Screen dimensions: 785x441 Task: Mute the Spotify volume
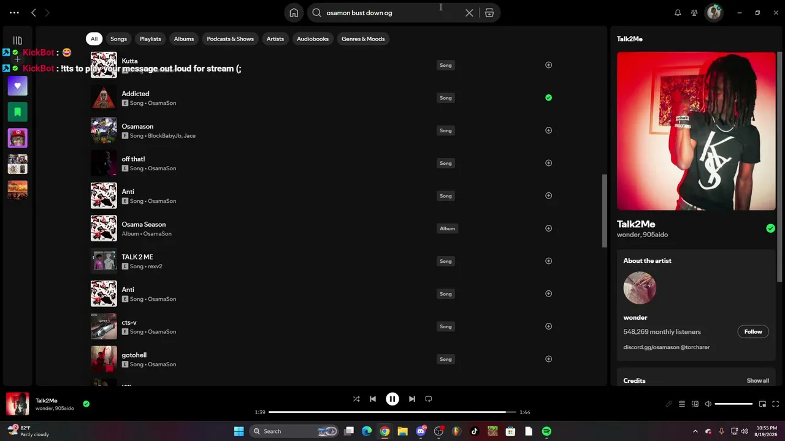[x=708, y=404]
